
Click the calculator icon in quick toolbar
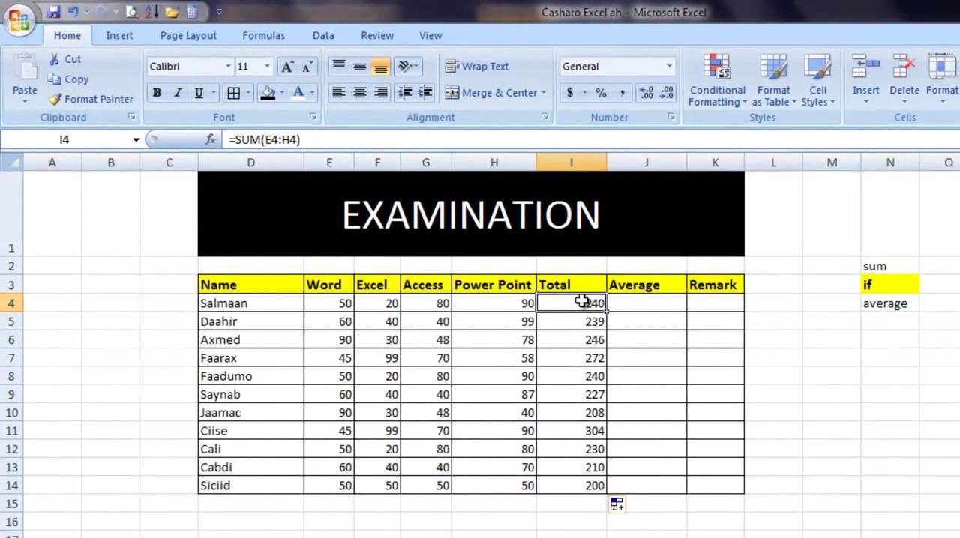(192, 12)
